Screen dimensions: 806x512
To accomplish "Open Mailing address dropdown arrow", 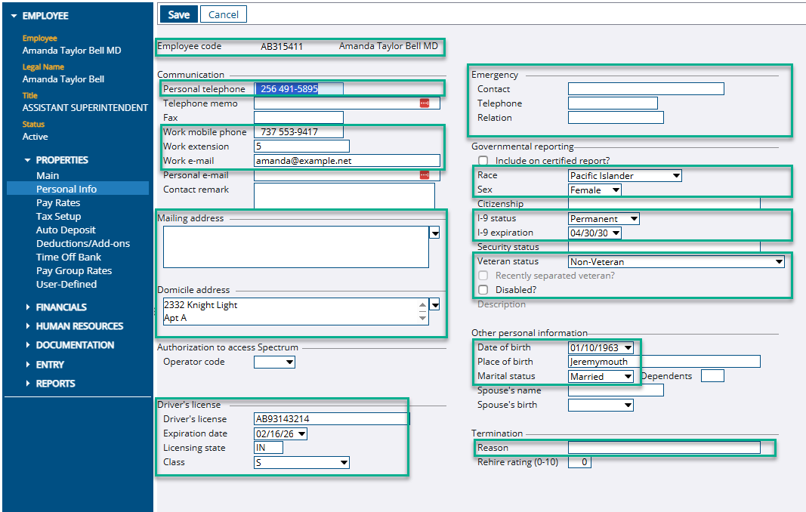I will click(435, 233).
